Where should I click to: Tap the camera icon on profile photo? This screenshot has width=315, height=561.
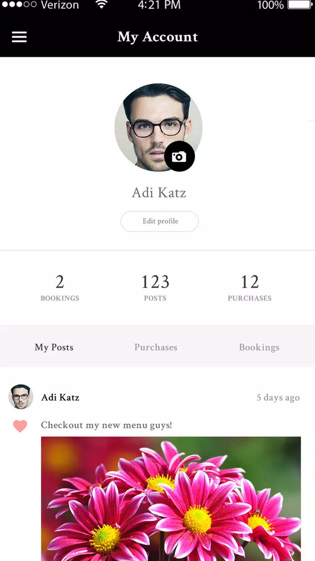click(179, 157)
